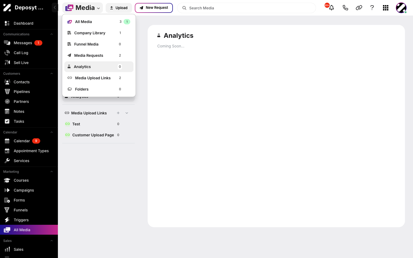Collapse the Marketing section

coord(52,172)
